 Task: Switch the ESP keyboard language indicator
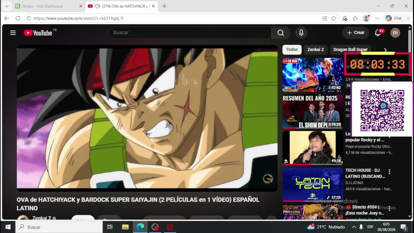tap(370, 227)
